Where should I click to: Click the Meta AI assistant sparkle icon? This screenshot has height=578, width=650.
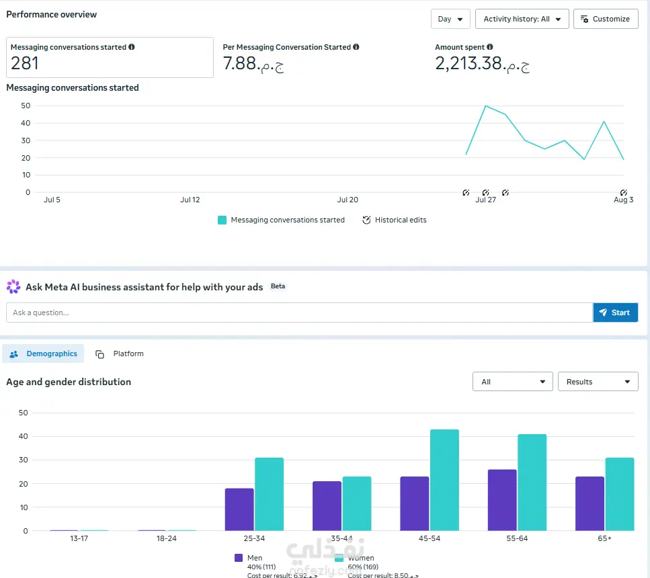pos(13,286)
